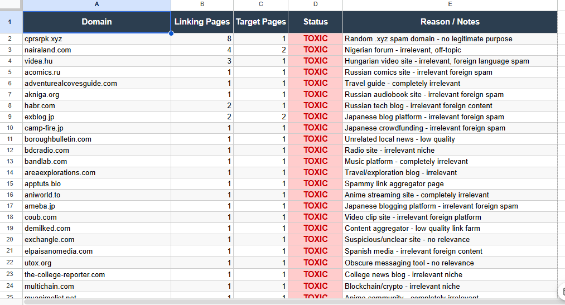The width and height of the screenshot is (565, 305).
Task: Click the Target Pages header cell
Action: click(261, 22)
